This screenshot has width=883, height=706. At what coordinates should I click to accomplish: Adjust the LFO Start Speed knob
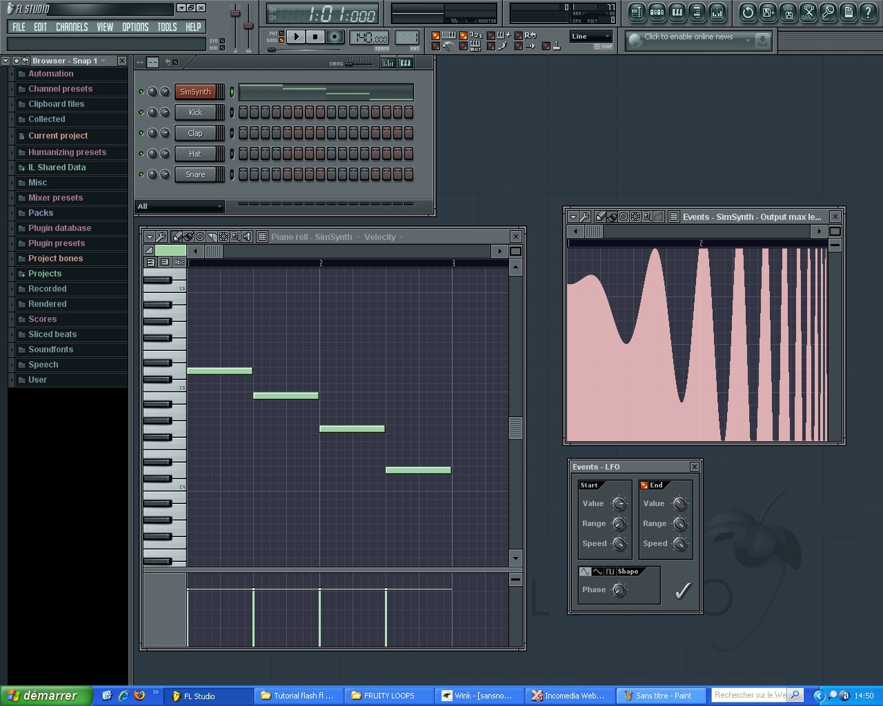619,544
